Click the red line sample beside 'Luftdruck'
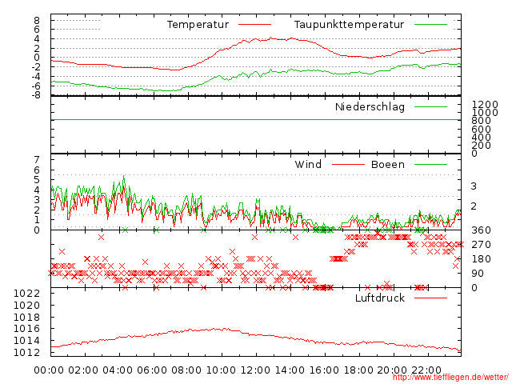The height and width of the screenshot is (384, 512). coord(430,298)
